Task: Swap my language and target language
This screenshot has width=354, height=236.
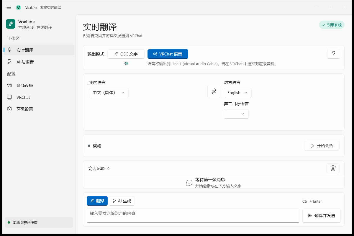Action: point(214,91)
